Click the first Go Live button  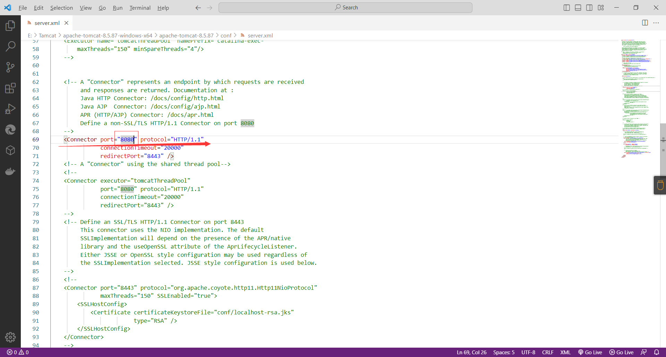(590, 352)
